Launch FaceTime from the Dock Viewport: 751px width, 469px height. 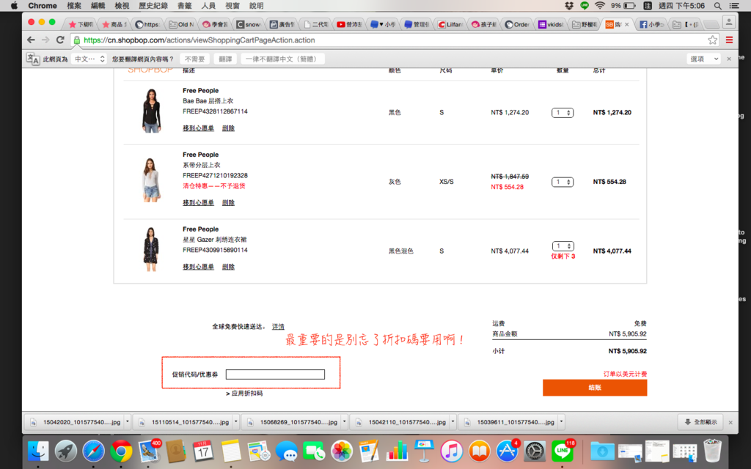point(314,451)
